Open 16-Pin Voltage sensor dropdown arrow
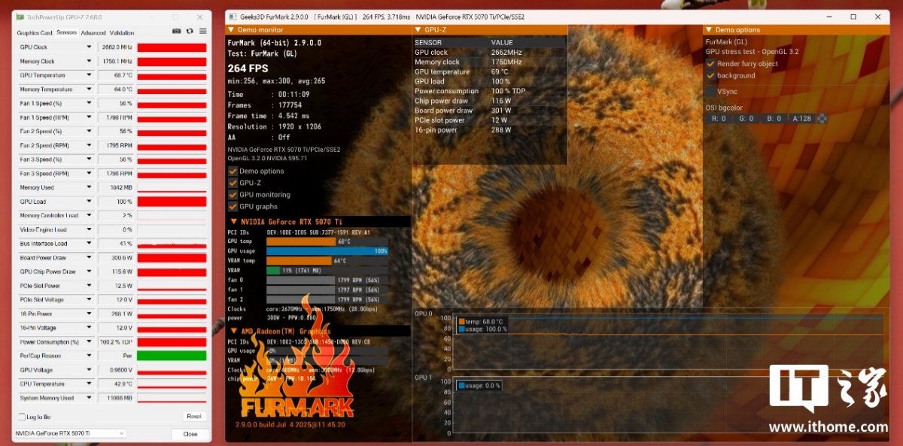 click(90, 328)
